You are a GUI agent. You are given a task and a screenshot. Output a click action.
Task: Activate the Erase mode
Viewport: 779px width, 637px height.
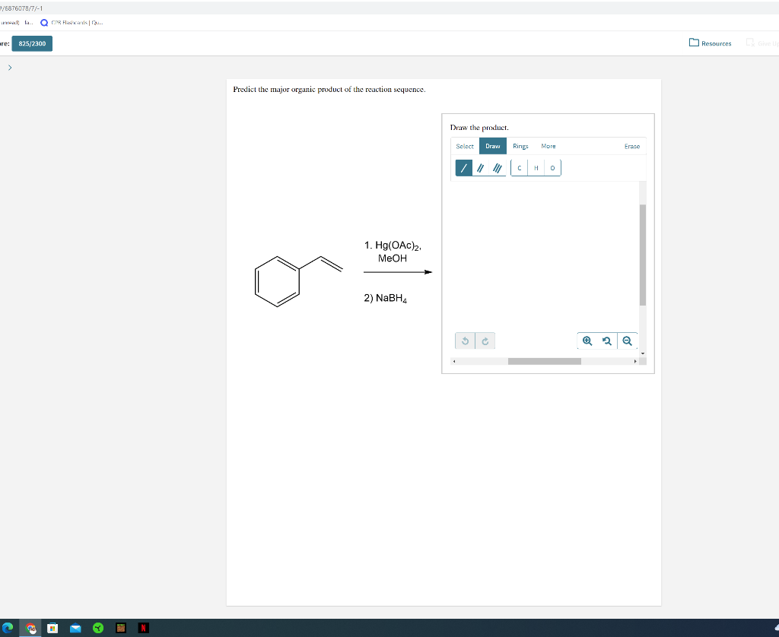631,145
